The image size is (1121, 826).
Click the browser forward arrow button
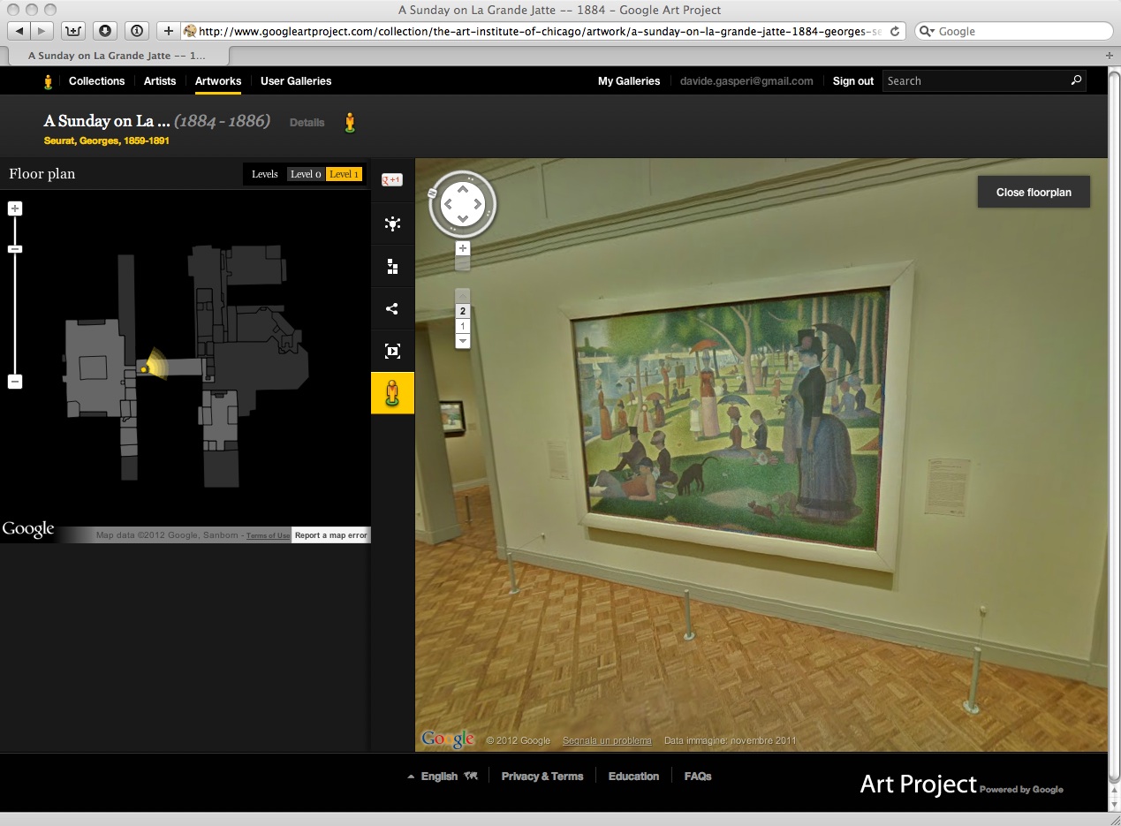tap(42, 31)
